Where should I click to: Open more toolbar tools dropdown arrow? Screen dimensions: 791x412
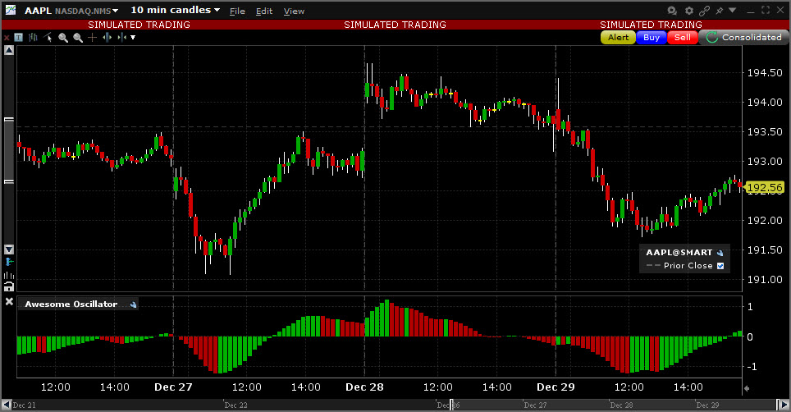(133, 37)
